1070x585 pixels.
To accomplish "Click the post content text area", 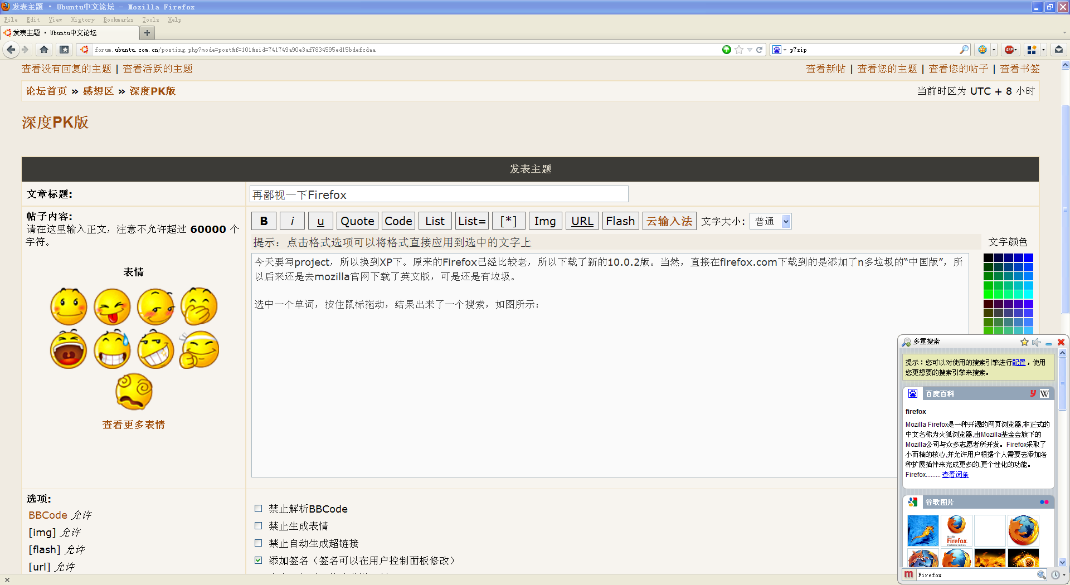I will point(610,365).
